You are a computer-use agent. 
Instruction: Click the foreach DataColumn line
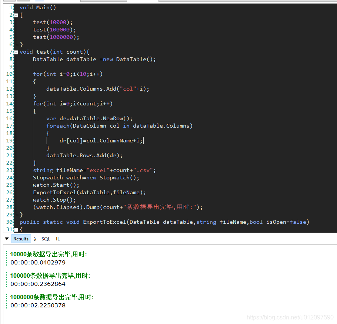click(119, 126)
